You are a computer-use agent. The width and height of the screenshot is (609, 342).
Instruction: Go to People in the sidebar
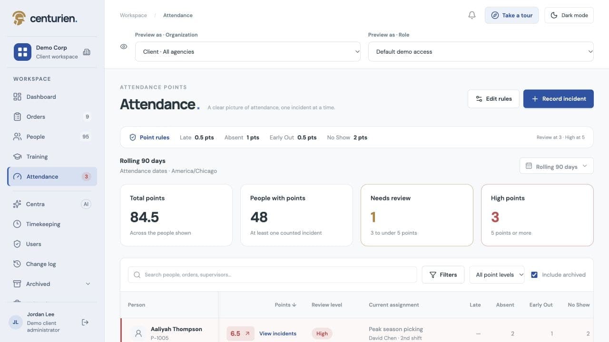click(x=52, y=137)
